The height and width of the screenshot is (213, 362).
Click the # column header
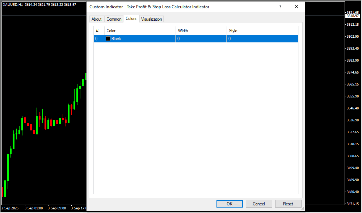click(x=98, y=31)
